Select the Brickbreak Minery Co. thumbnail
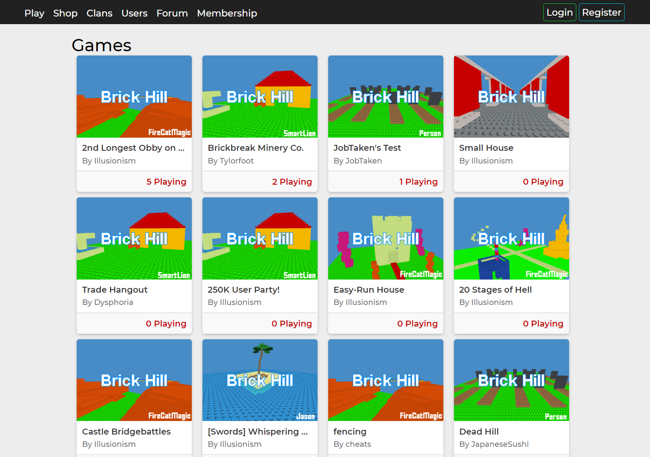 pyautogui.click(x=260, y=97)
